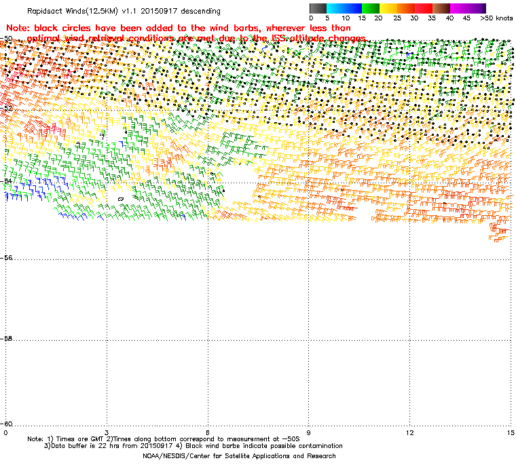Click the 'Rapidscat Winds(12.5KM) v1.1 20150917 descending' title
The image size is (516, 467).
124,11
